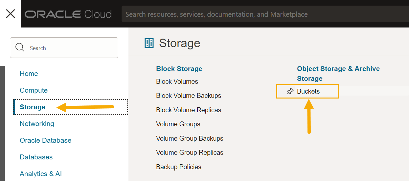
Task: Focus the top resource search bar
Action: (263, 14)
